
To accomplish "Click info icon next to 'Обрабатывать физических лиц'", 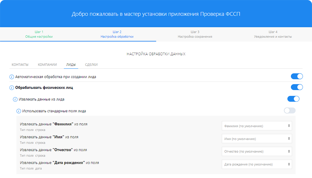I will click(x=12, y=88).
